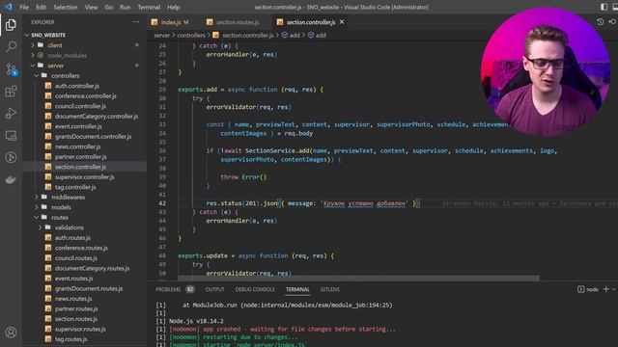Switch to the Debug Console tab
The width and height of the screenshot is (618, 347).
click(x=255, y=289)
